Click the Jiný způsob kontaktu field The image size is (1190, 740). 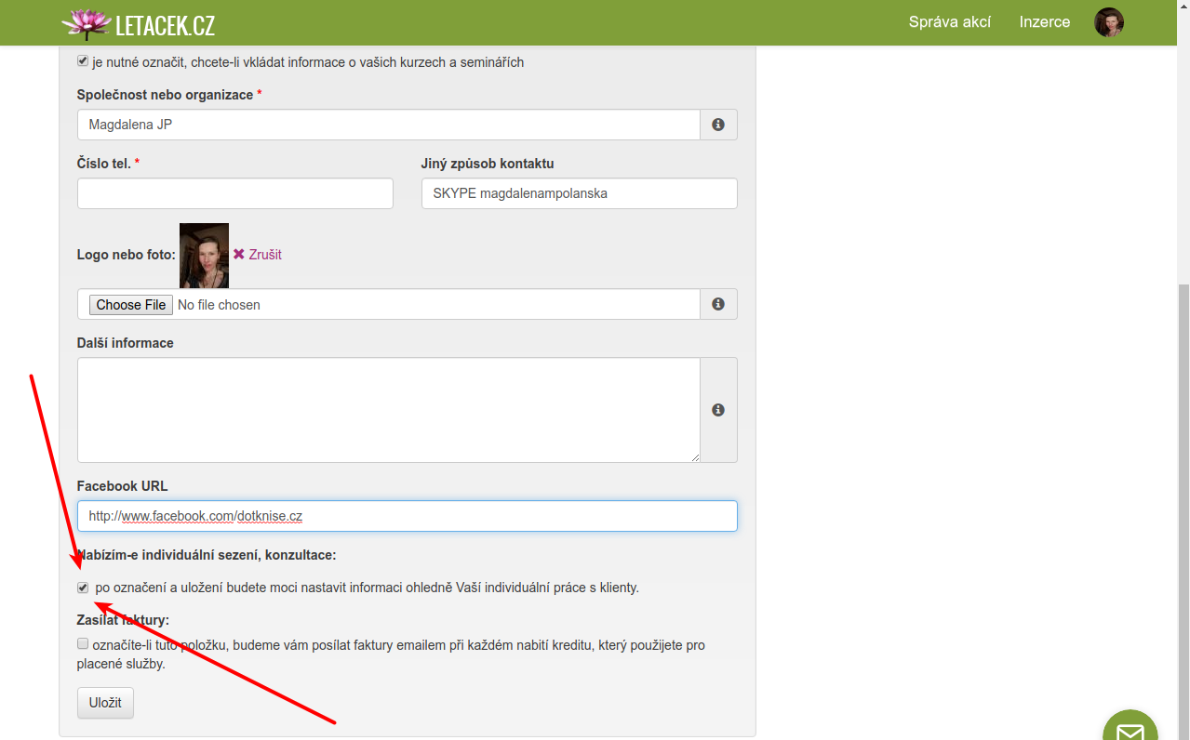(579, 193)
